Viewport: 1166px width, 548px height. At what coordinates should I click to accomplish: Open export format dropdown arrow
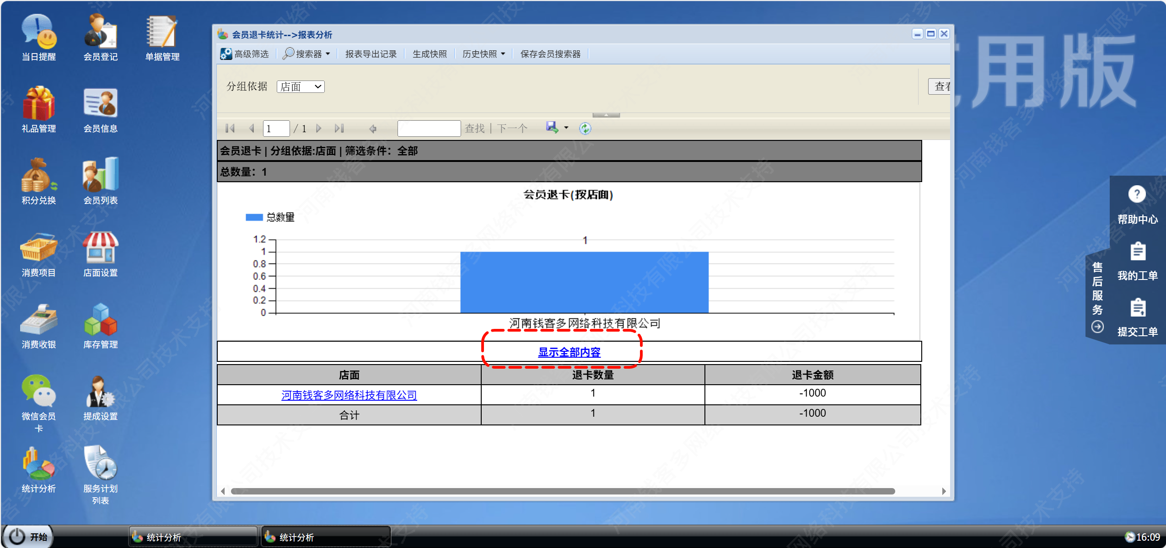tap(566, 128)
